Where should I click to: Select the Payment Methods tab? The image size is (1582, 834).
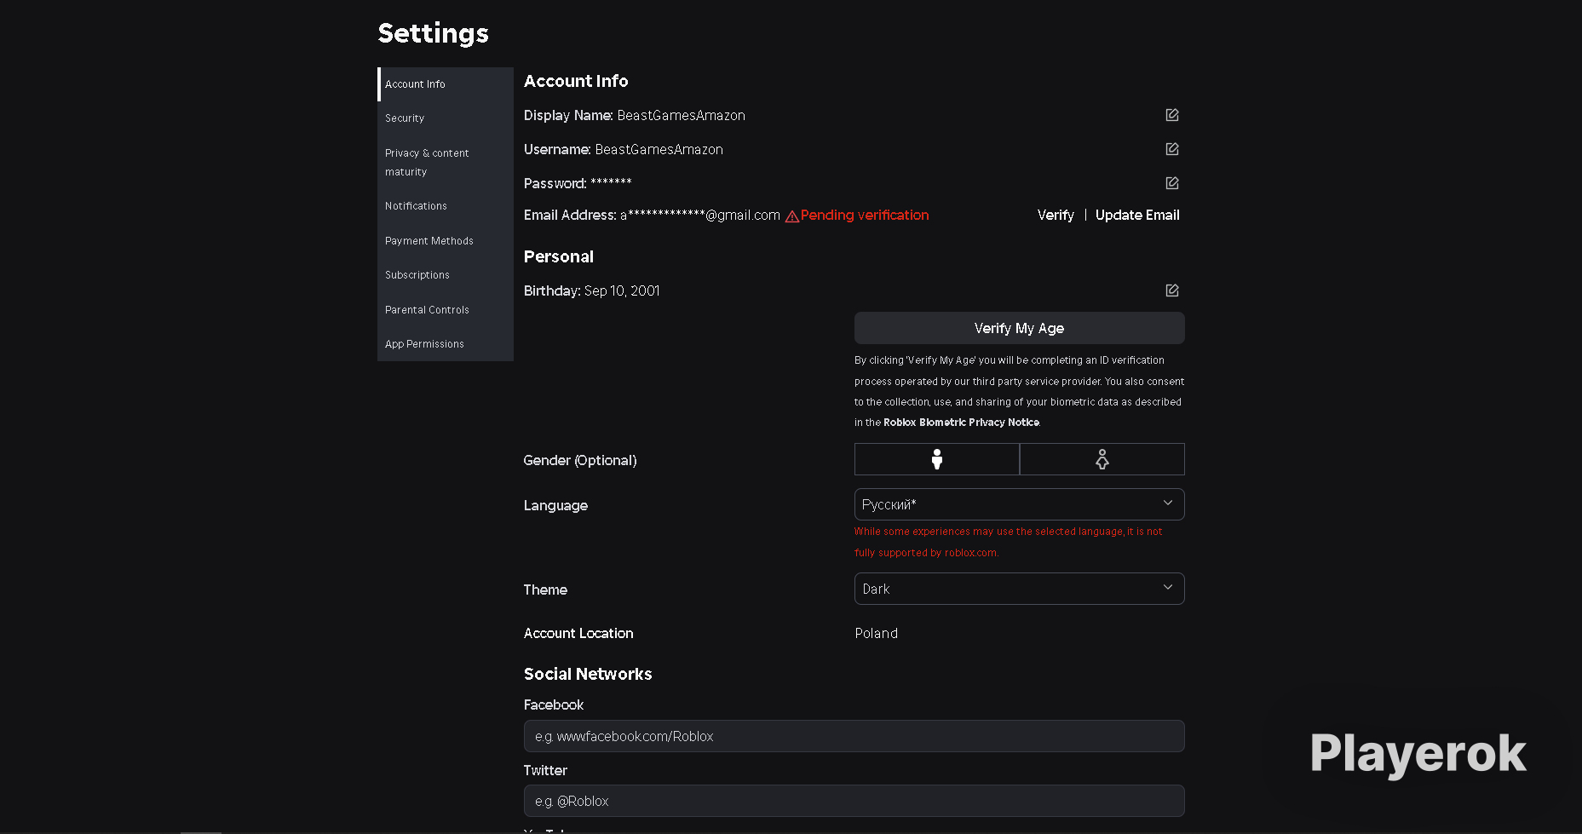click(446, 241)
